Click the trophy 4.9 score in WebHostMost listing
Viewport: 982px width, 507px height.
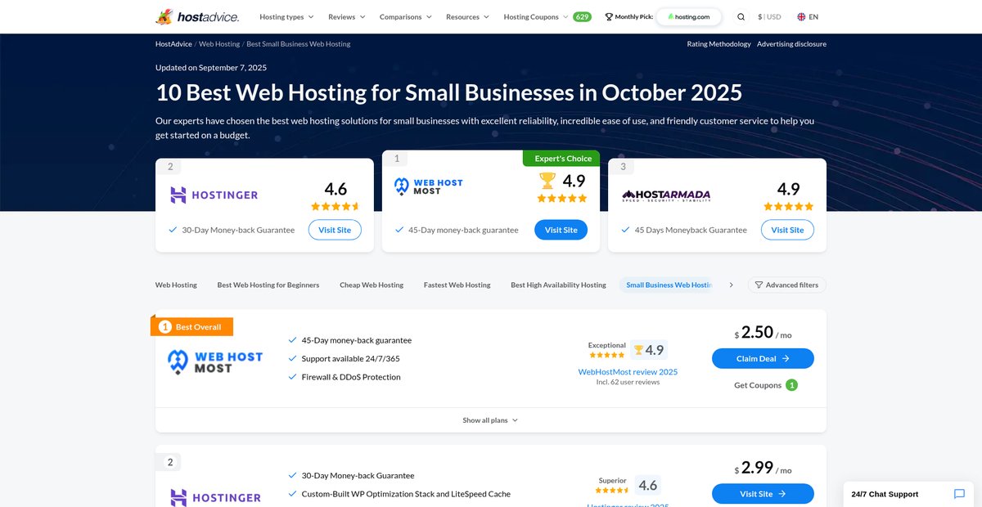coord(648,350)
